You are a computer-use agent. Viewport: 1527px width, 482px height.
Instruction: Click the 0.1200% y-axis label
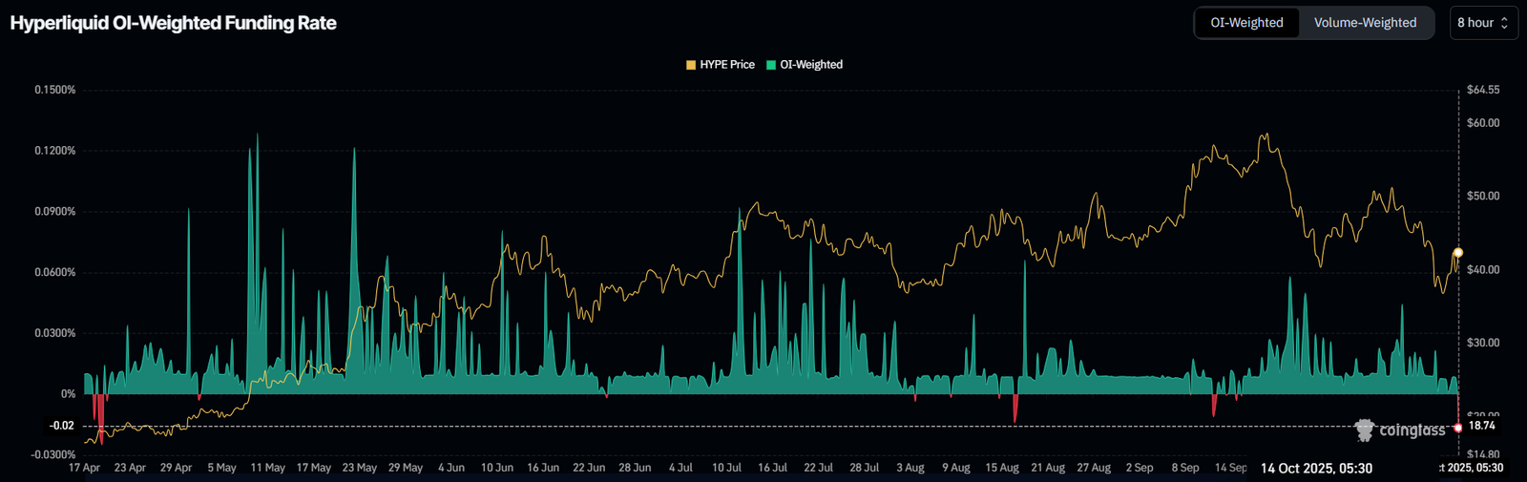point(55,151)
